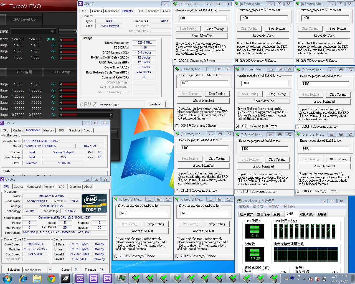
Task: Click the blue help tray icon
Action: (x=292, y=278)
